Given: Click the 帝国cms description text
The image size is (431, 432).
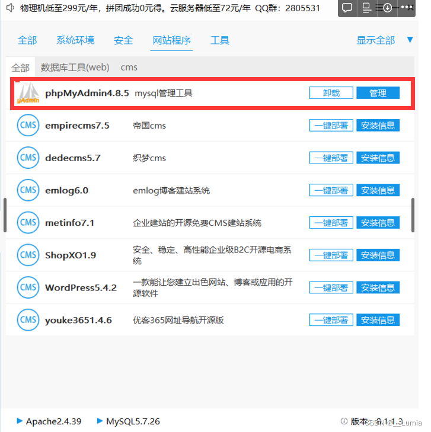Looking at the screenshot, I should pyautogui.click(x=149, y=126).
